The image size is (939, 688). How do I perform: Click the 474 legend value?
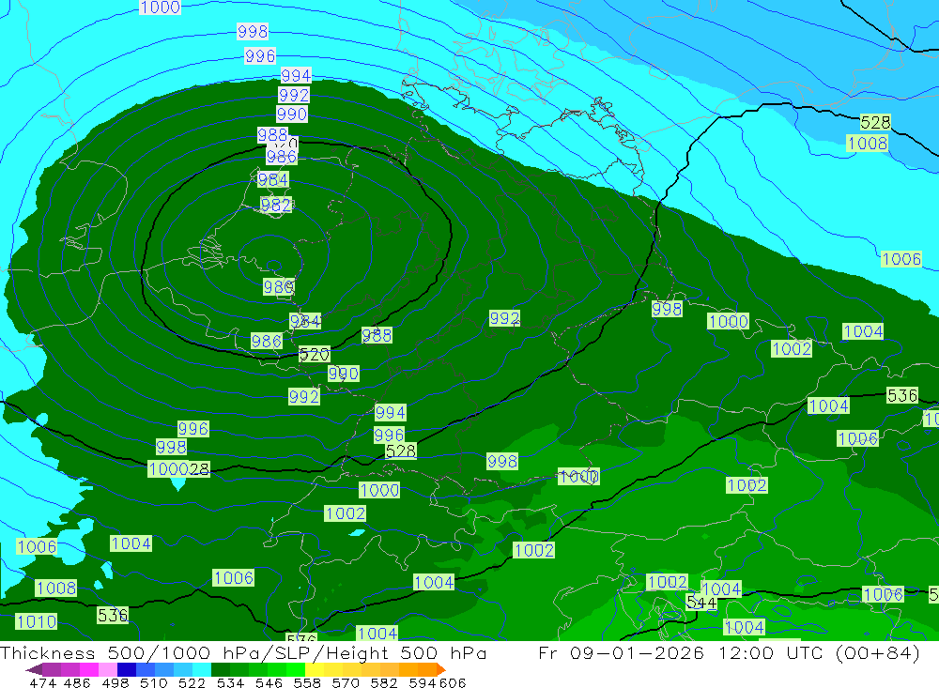point(43,682)
